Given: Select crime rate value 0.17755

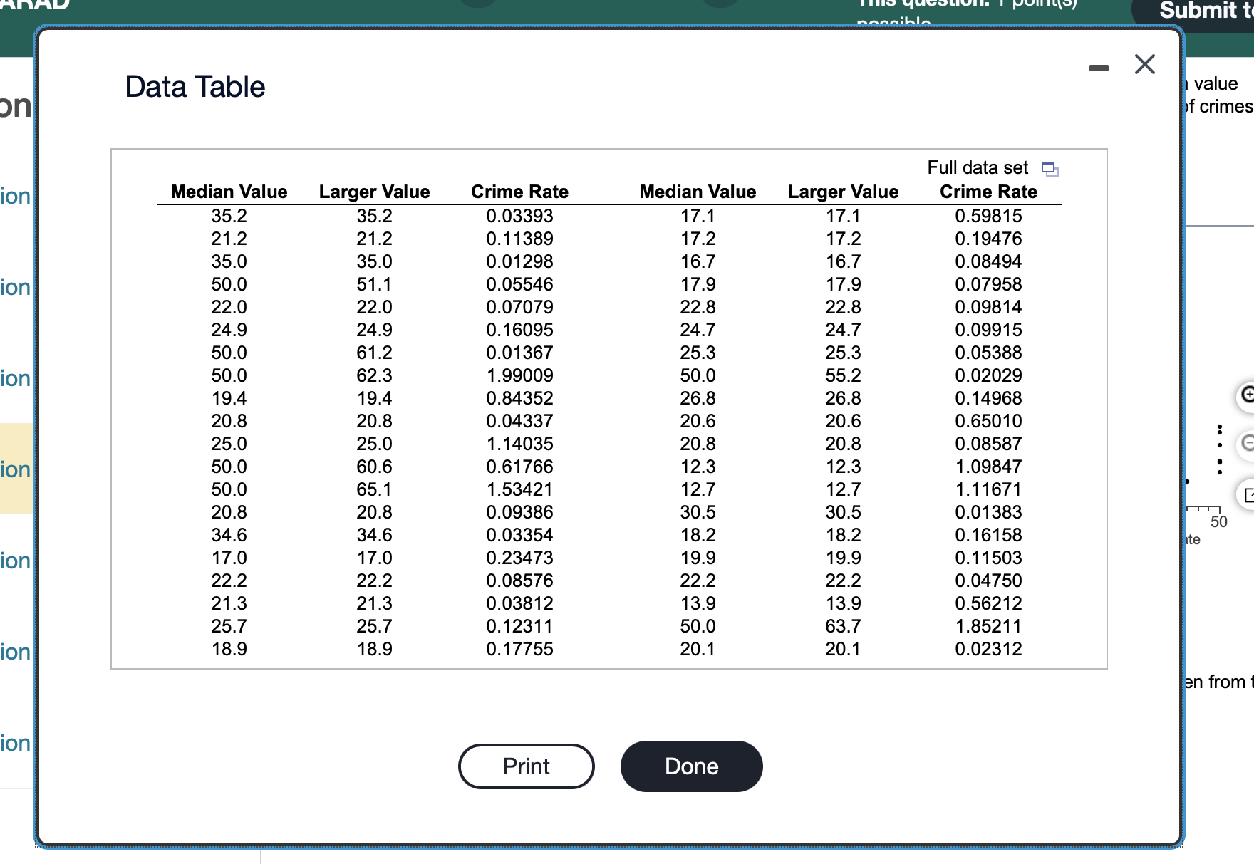Looking at the screenshot, I should (x=520, y=649).
